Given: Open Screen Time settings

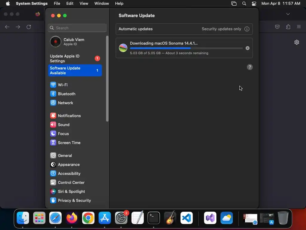Looking at the screenshot, I should point(75,143).
